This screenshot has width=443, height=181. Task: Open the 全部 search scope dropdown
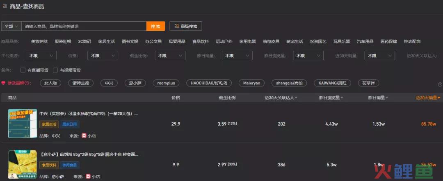pos(11,26)
